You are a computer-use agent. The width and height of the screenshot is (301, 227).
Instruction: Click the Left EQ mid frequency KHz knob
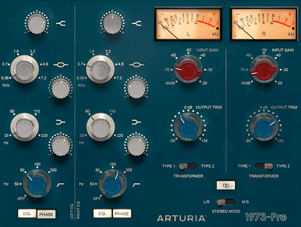[25, 69]
